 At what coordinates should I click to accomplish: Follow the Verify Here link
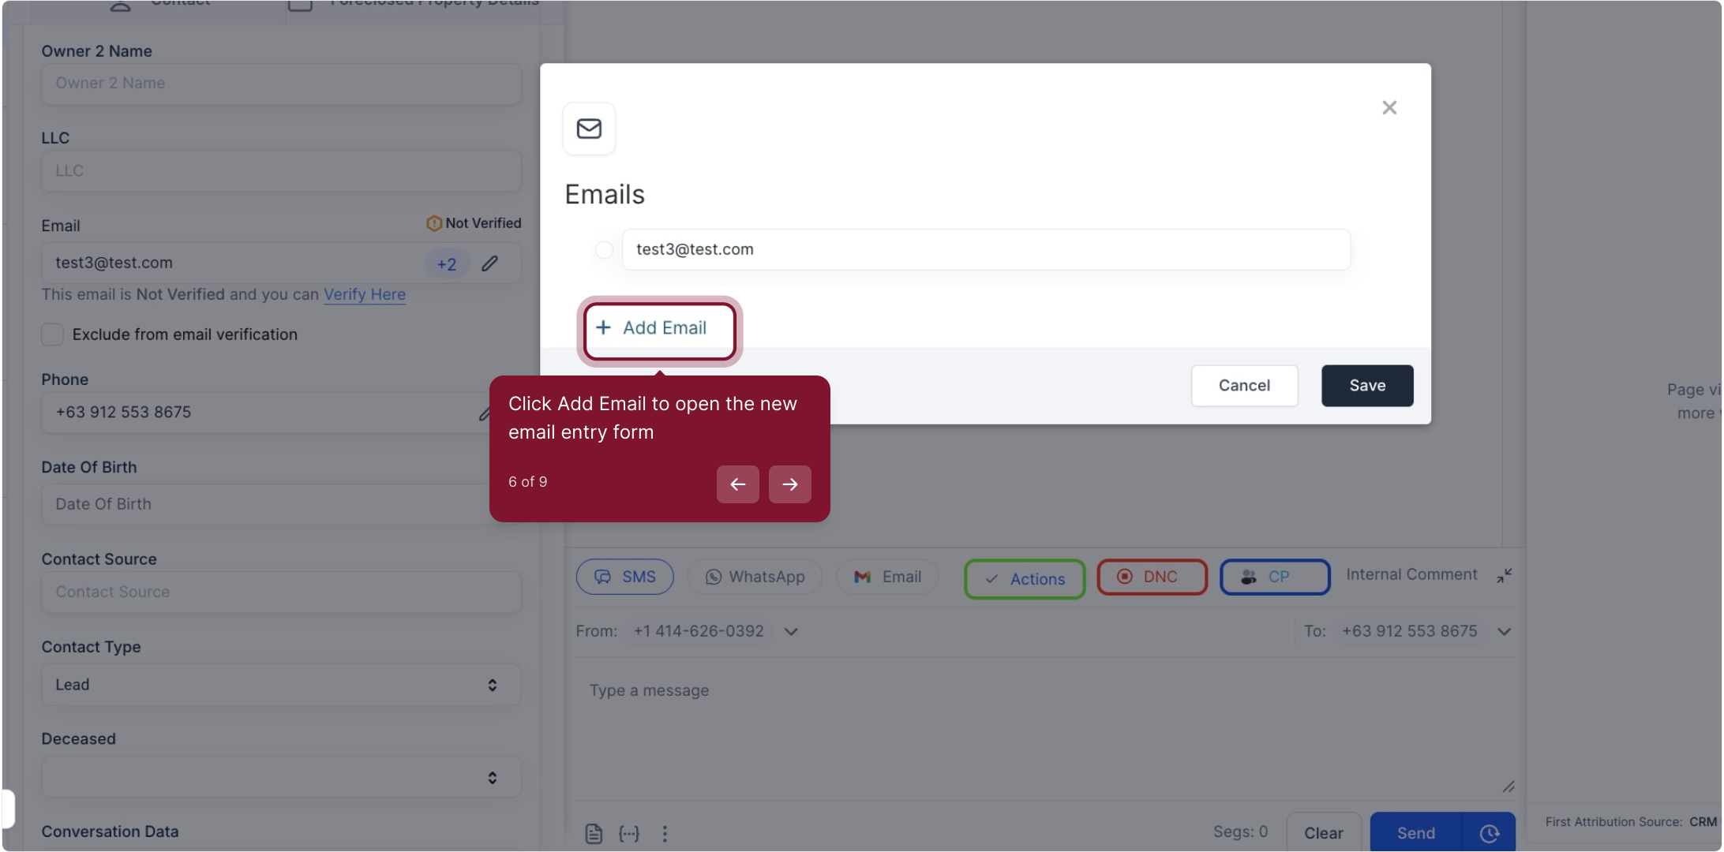coord(364,294)
